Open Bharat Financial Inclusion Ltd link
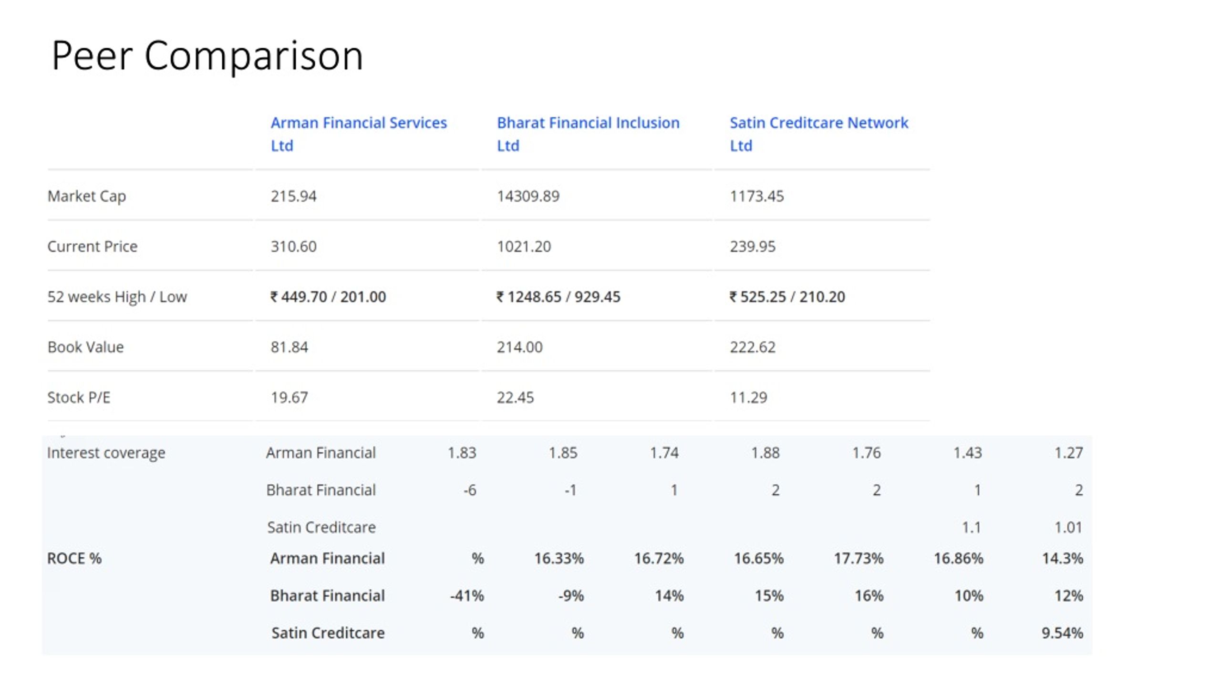This screenshot has width=1221, height=687. click(588, 134)
